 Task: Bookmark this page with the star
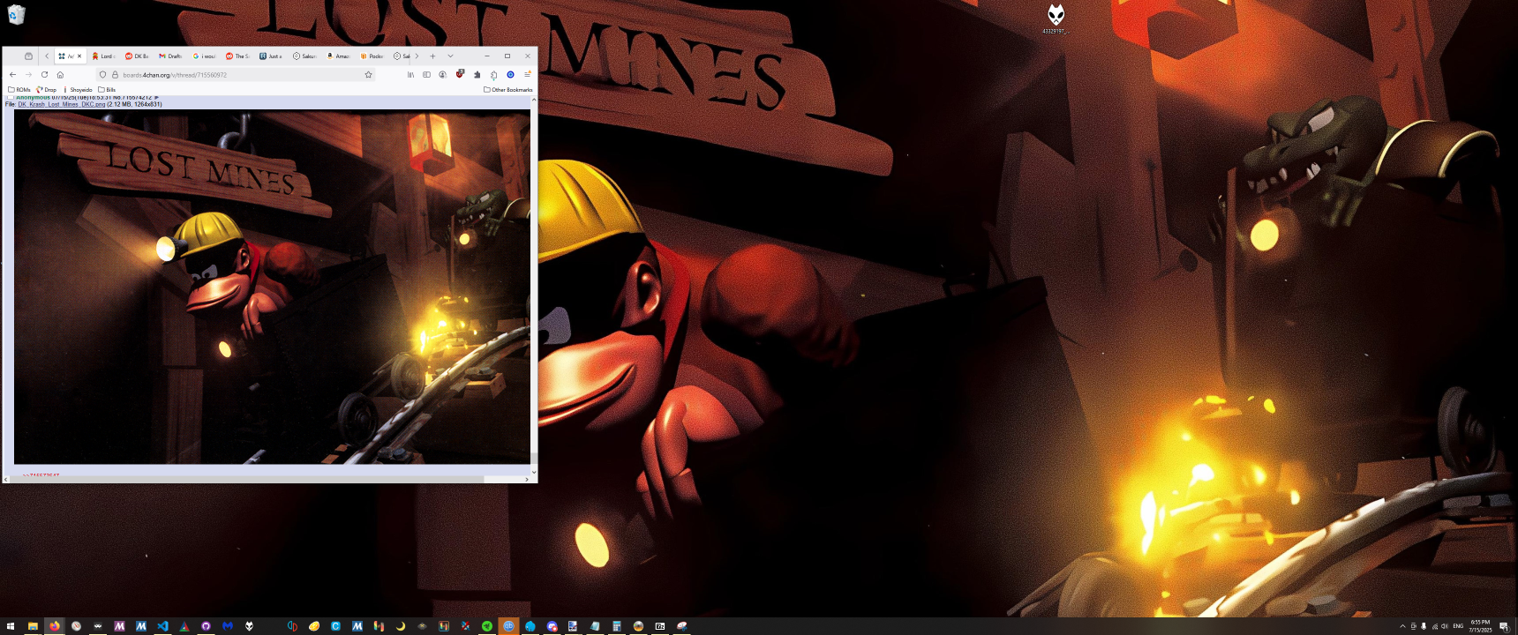pos(368,75)
